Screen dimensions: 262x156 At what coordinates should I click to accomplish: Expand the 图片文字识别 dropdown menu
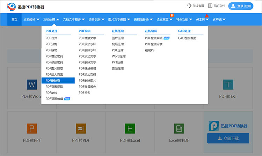(x=119, y=20)
